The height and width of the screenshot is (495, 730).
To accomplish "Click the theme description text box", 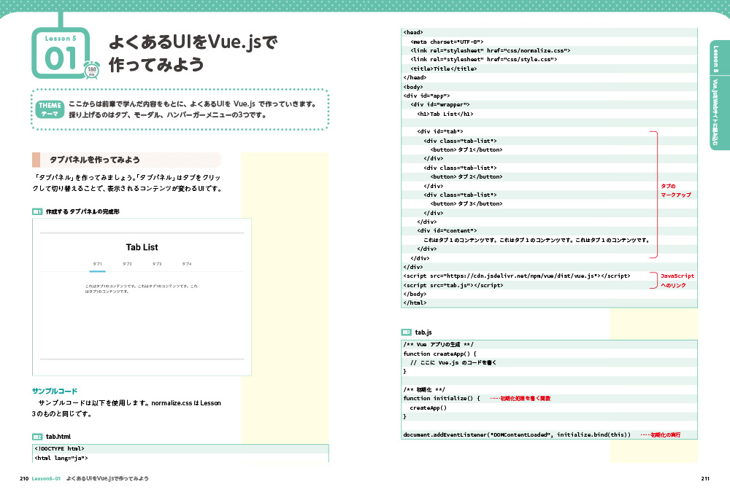I will [x=180, y=109].
